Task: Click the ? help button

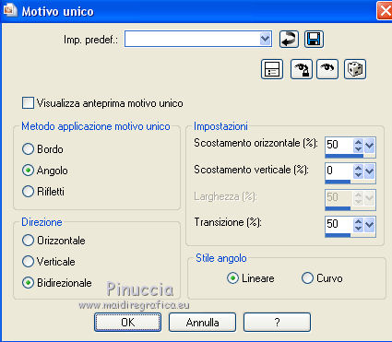Action: tap(277, 323)
